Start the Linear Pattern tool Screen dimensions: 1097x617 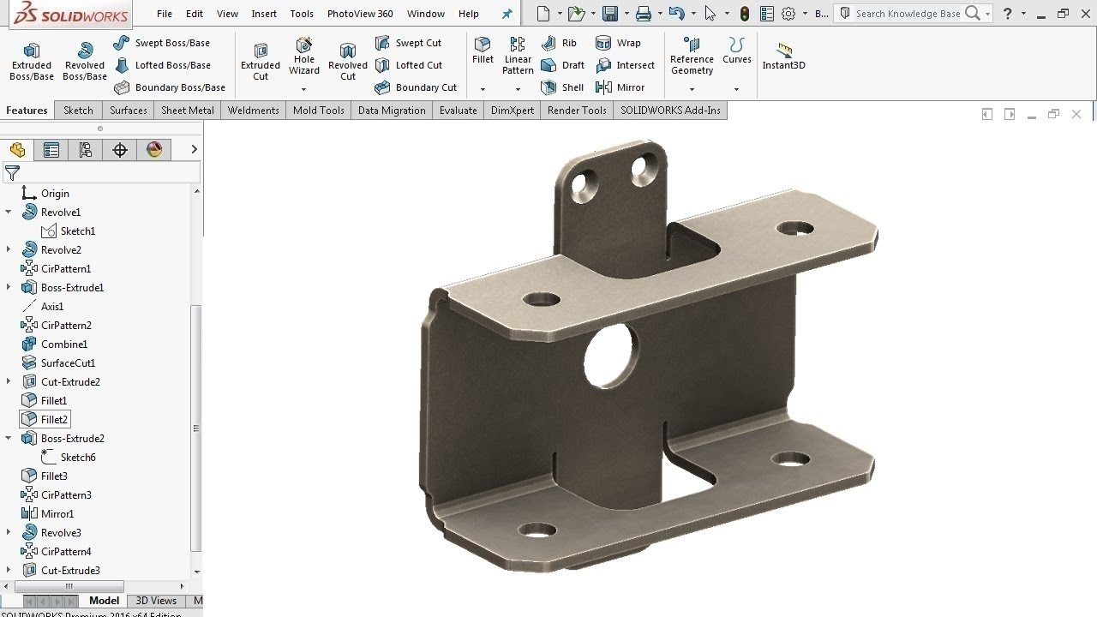tap(518, 57)
